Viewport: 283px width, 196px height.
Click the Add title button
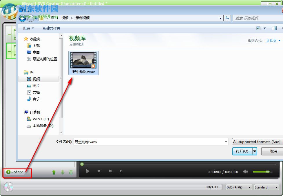[x=14, y=172]
